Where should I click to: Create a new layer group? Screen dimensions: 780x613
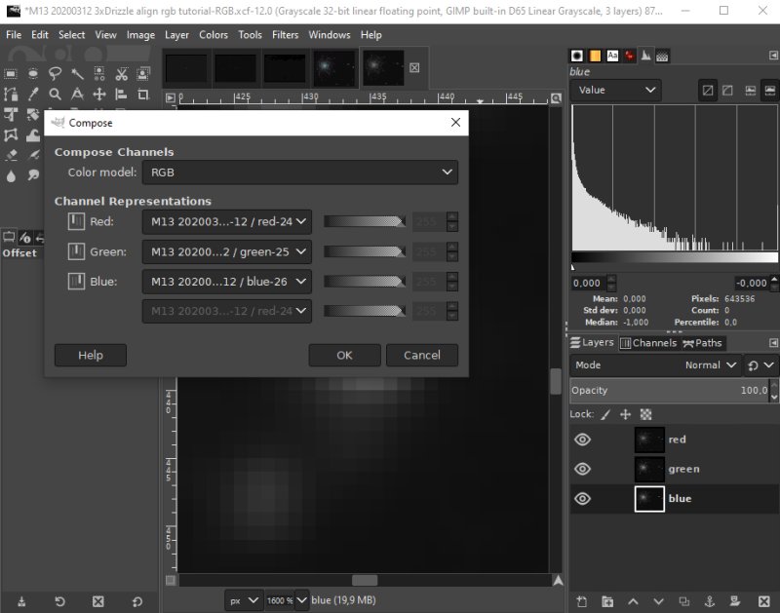coord(607,601)
